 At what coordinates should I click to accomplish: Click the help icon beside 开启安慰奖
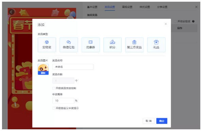[x=193, y=21]
